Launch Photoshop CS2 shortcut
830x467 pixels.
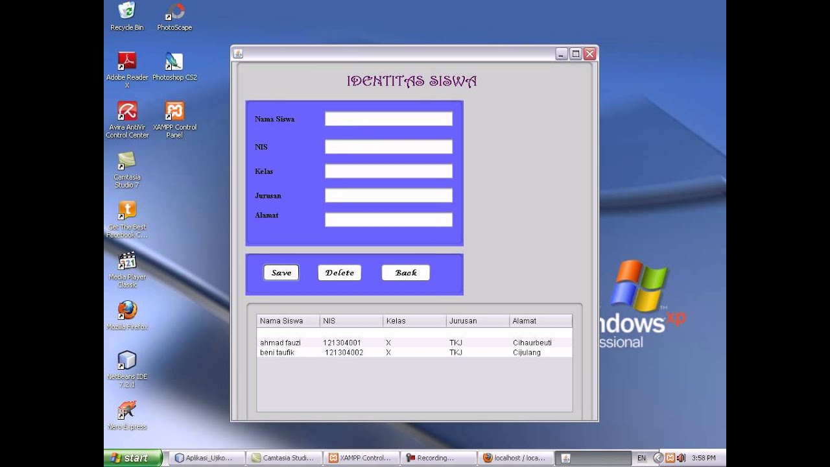(x=174, y=66)
